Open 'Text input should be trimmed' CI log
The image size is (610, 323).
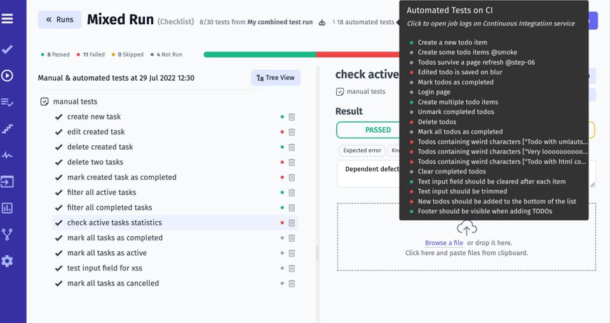(462, 191)
